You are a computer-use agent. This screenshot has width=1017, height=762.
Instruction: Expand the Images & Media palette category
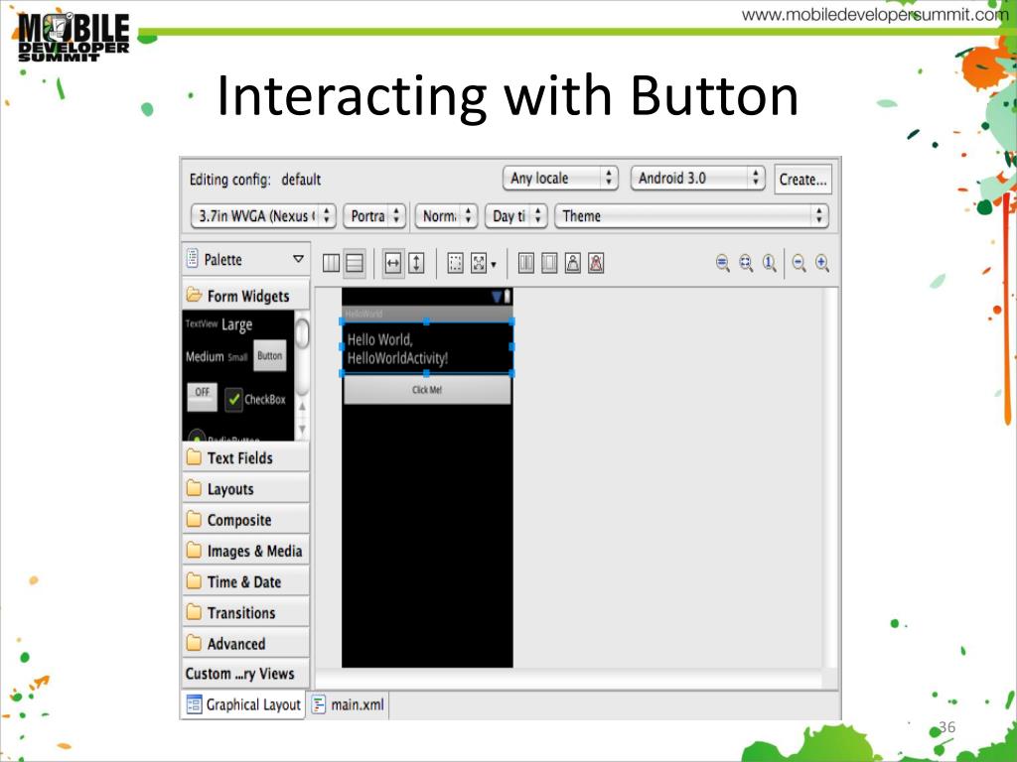pyautogui.click(x=246, y=551)
